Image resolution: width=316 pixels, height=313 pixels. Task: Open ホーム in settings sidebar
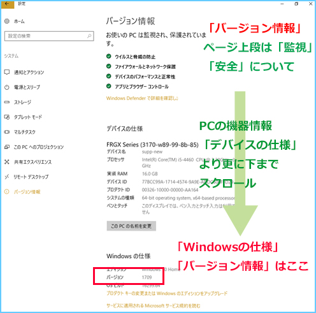point(19,21)
